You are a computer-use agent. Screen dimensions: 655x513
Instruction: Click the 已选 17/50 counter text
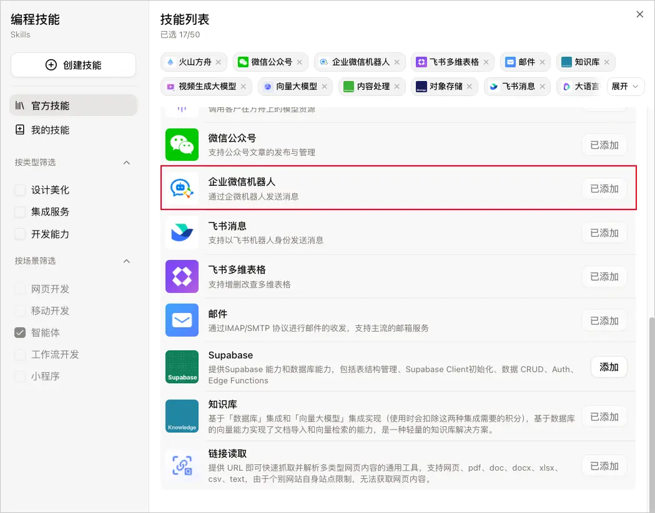(x=180, y=35)
